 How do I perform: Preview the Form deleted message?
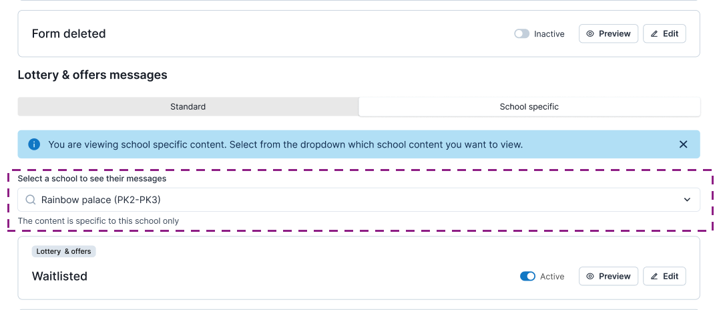point(608,34)
